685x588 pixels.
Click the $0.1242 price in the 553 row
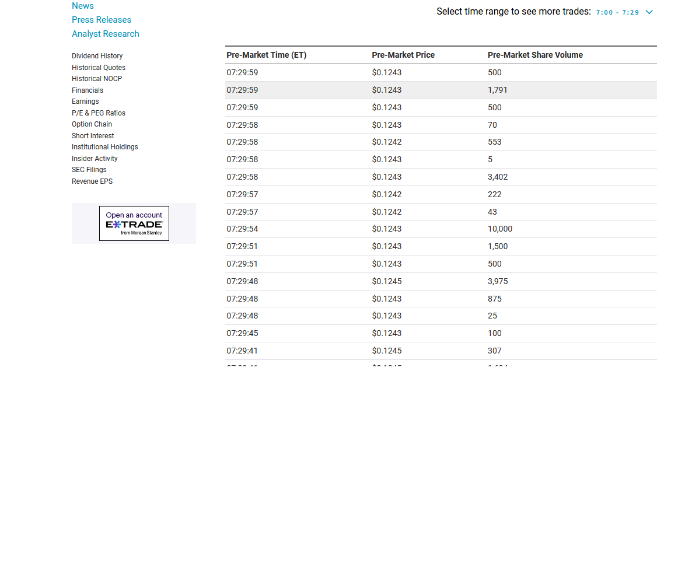tap(387, 142)
